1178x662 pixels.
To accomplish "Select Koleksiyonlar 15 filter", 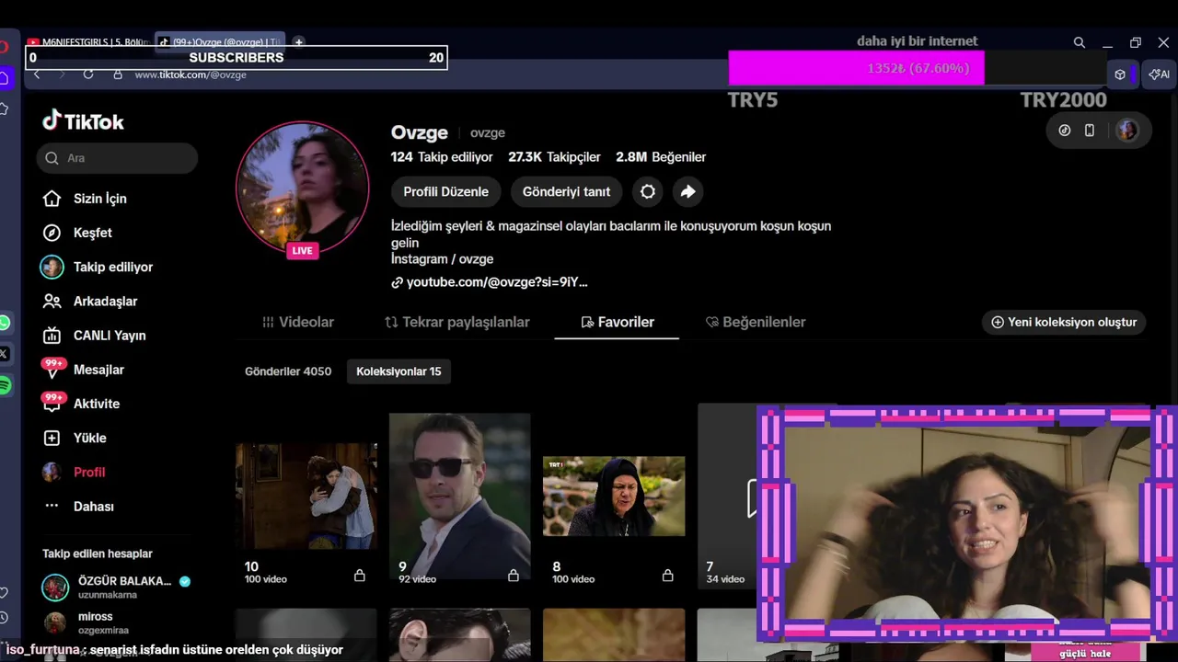I will pos(398,371).
